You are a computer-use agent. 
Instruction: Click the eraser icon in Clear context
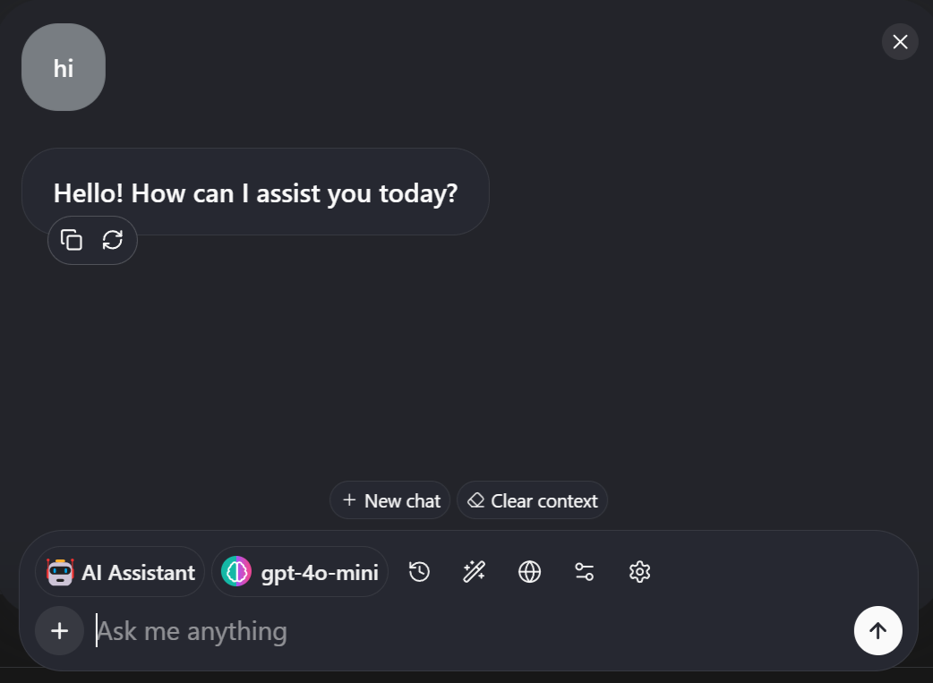point(476,500)
